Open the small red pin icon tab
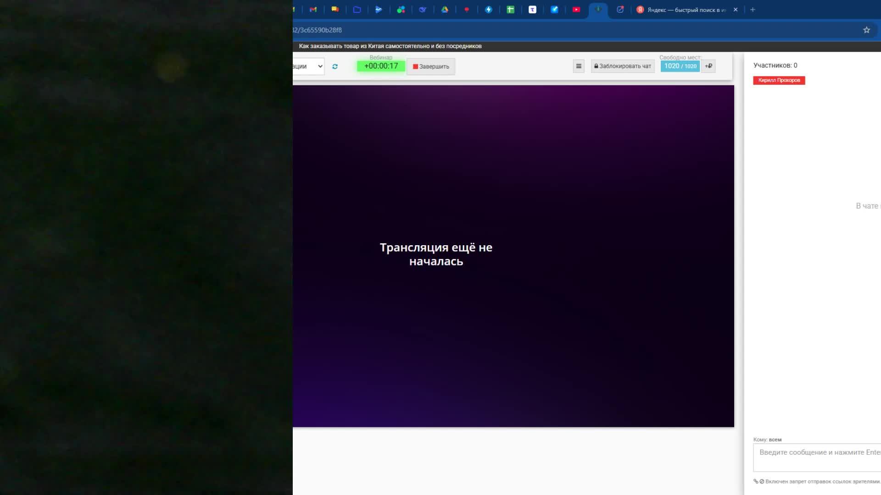 tap(467, 10)
